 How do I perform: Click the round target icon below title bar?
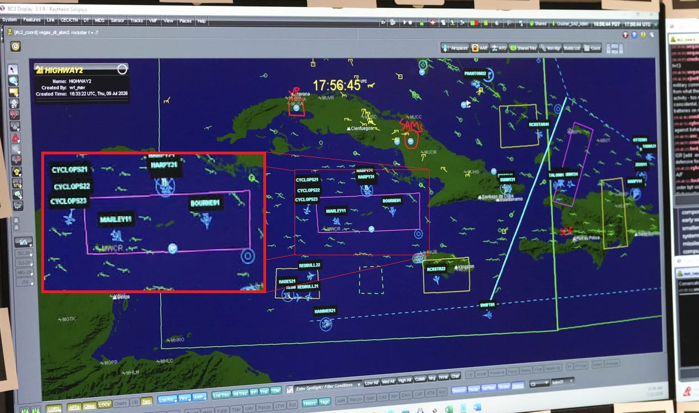point(16,46)
